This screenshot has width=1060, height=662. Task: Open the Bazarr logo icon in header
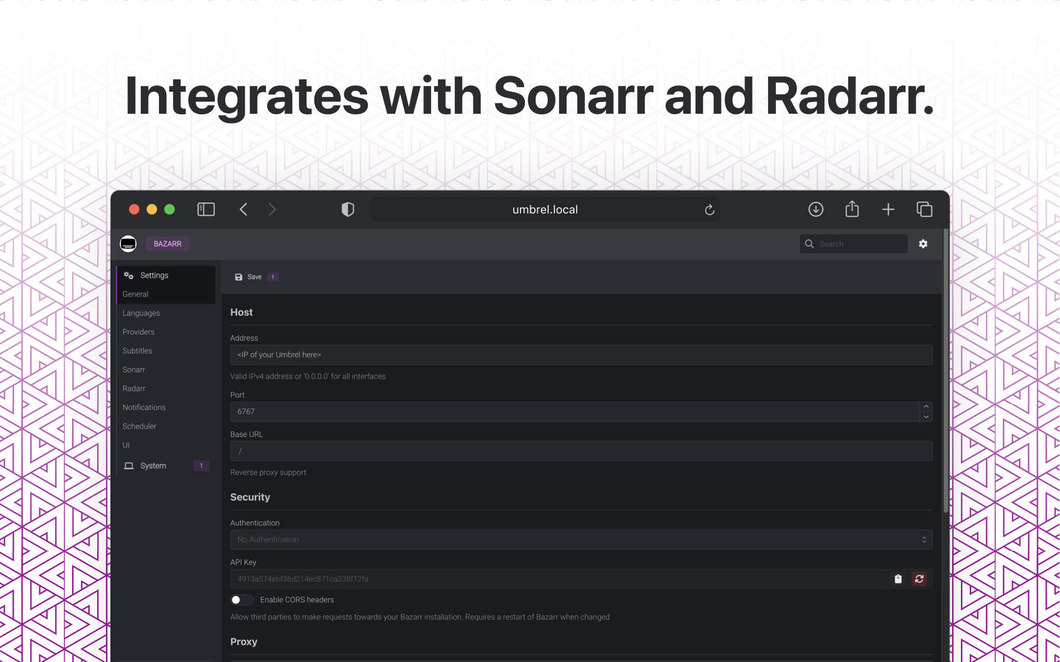tap(128, 244)
